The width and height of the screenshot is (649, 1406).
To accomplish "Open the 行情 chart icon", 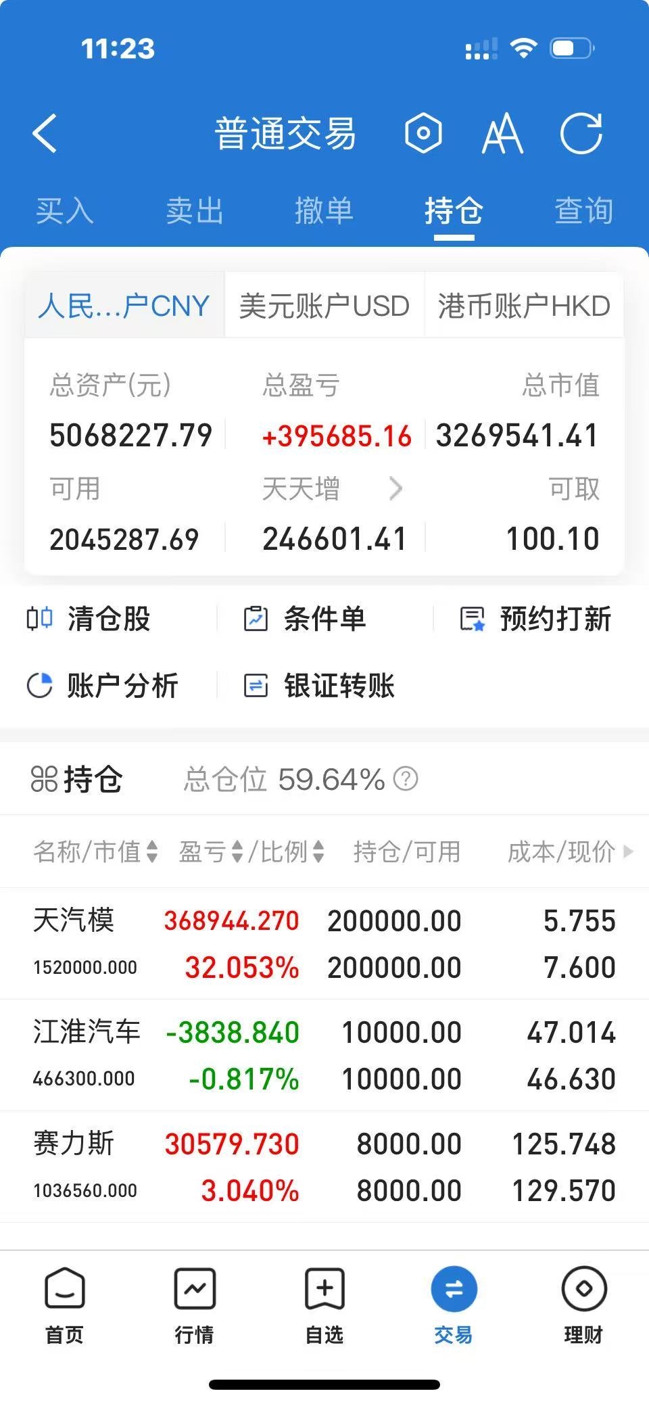I will point(195,1288).
